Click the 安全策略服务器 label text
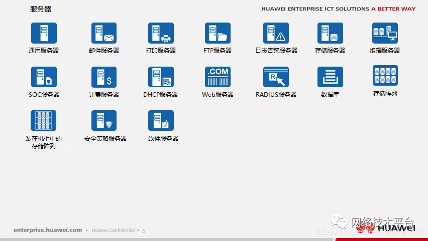This screenshot has width=428, height=241. 105,139
